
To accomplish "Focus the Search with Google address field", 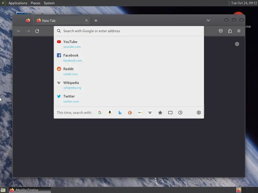I will 129,31.
